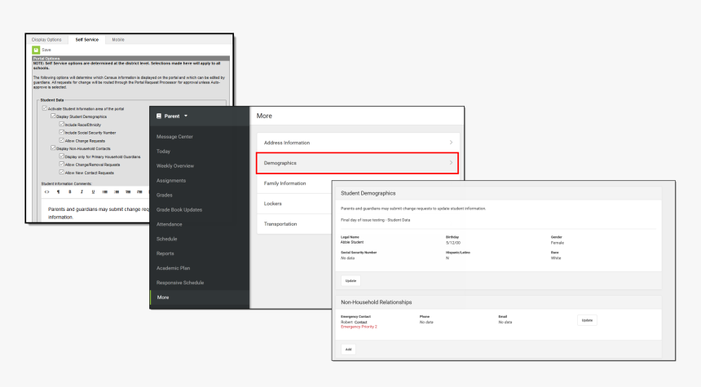This screenshot has width=701, height=387.
Task: Click the 'Abbie Student' legal name value
Action: (352, 242)
